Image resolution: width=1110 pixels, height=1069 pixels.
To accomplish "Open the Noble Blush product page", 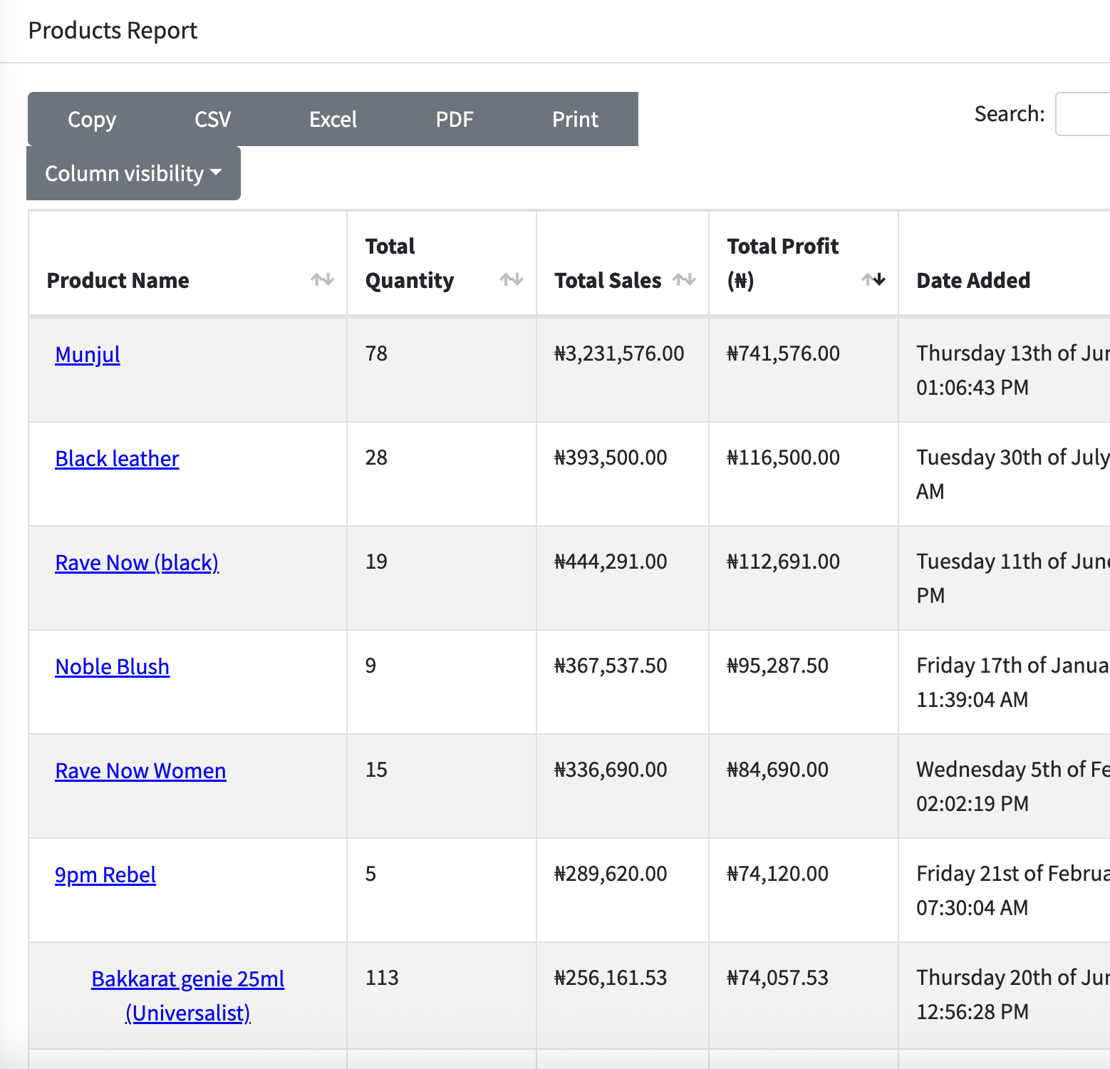I will tap(113, 666).
